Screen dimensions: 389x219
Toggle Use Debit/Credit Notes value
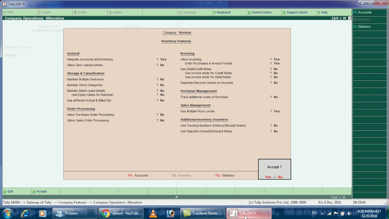276,69
